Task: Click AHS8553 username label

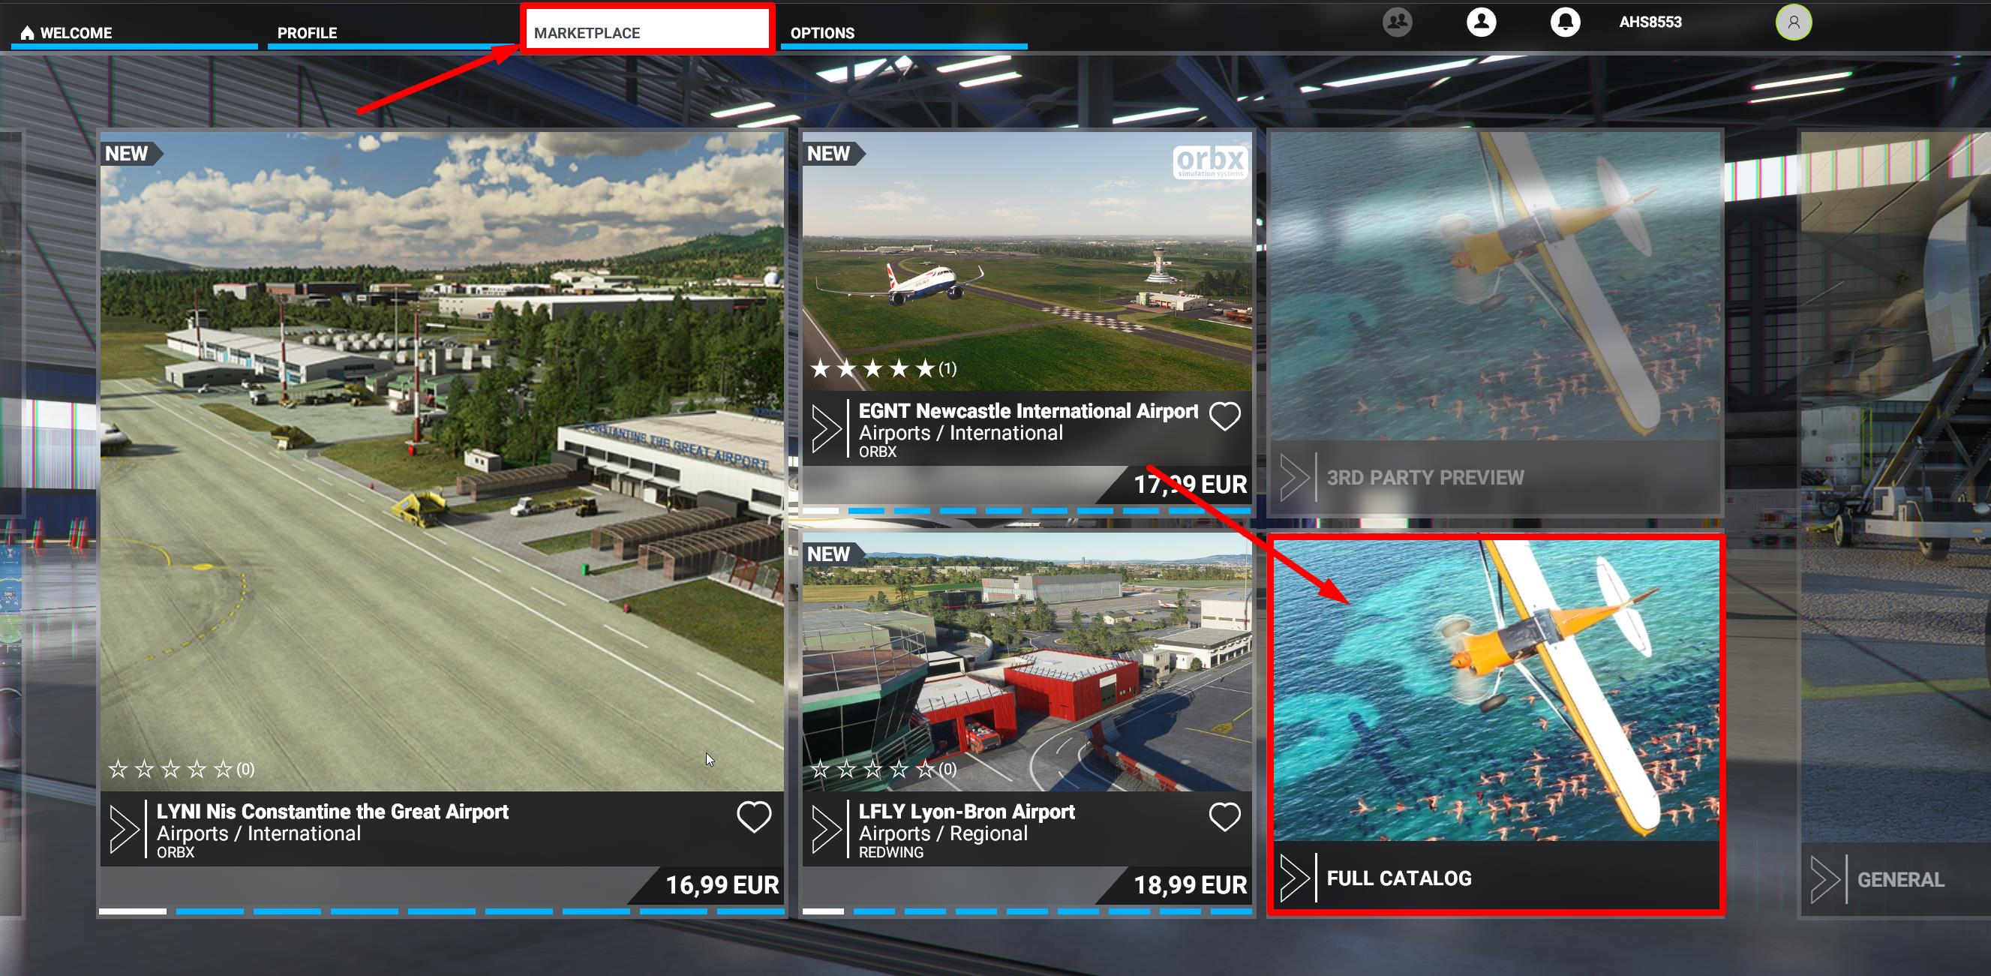Action: [1650, 23]
